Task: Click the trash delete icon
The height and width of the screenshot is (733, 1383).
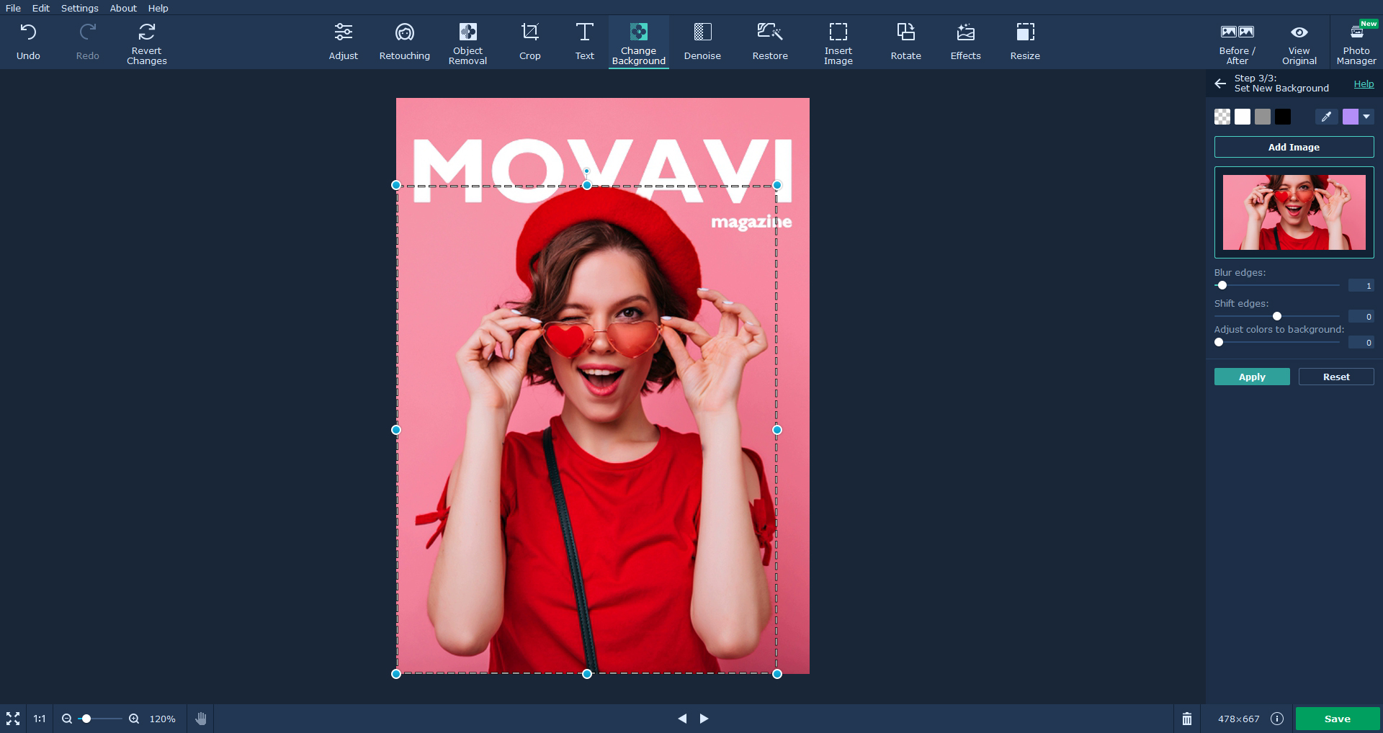Action: point(1187,719)
